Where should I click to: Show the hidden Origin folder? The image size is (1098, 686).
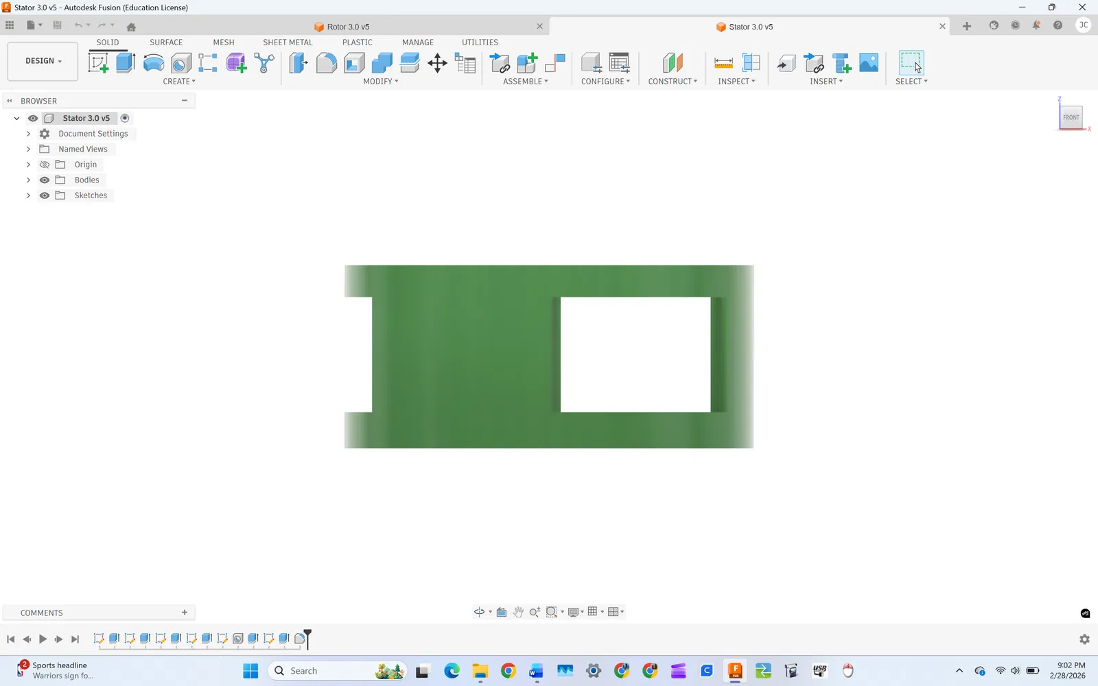(x=45, y=165)
